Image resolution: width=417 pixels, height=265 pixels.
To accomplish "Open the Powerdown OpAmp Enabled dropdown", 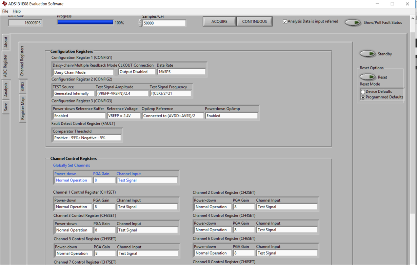I will tap(231, 116).
